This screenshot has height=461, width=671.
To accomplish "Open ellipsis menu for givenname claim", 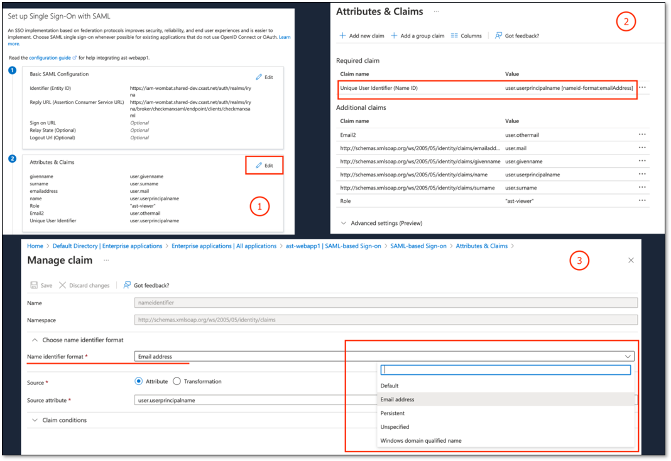I will pos(642,161).
